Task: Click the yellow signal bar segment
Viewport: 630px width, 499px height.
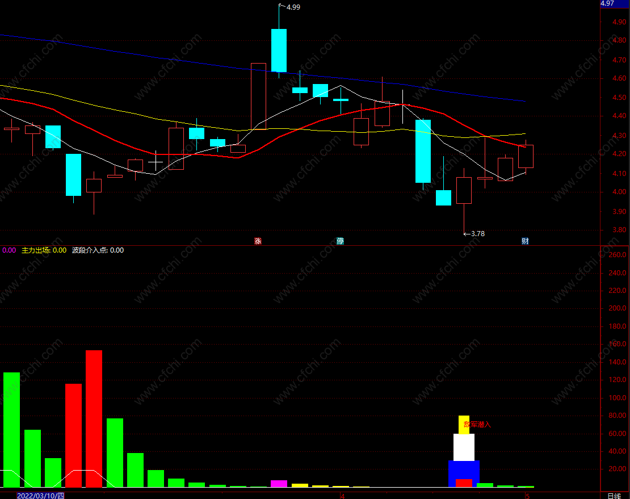Action: click(464, 425)
